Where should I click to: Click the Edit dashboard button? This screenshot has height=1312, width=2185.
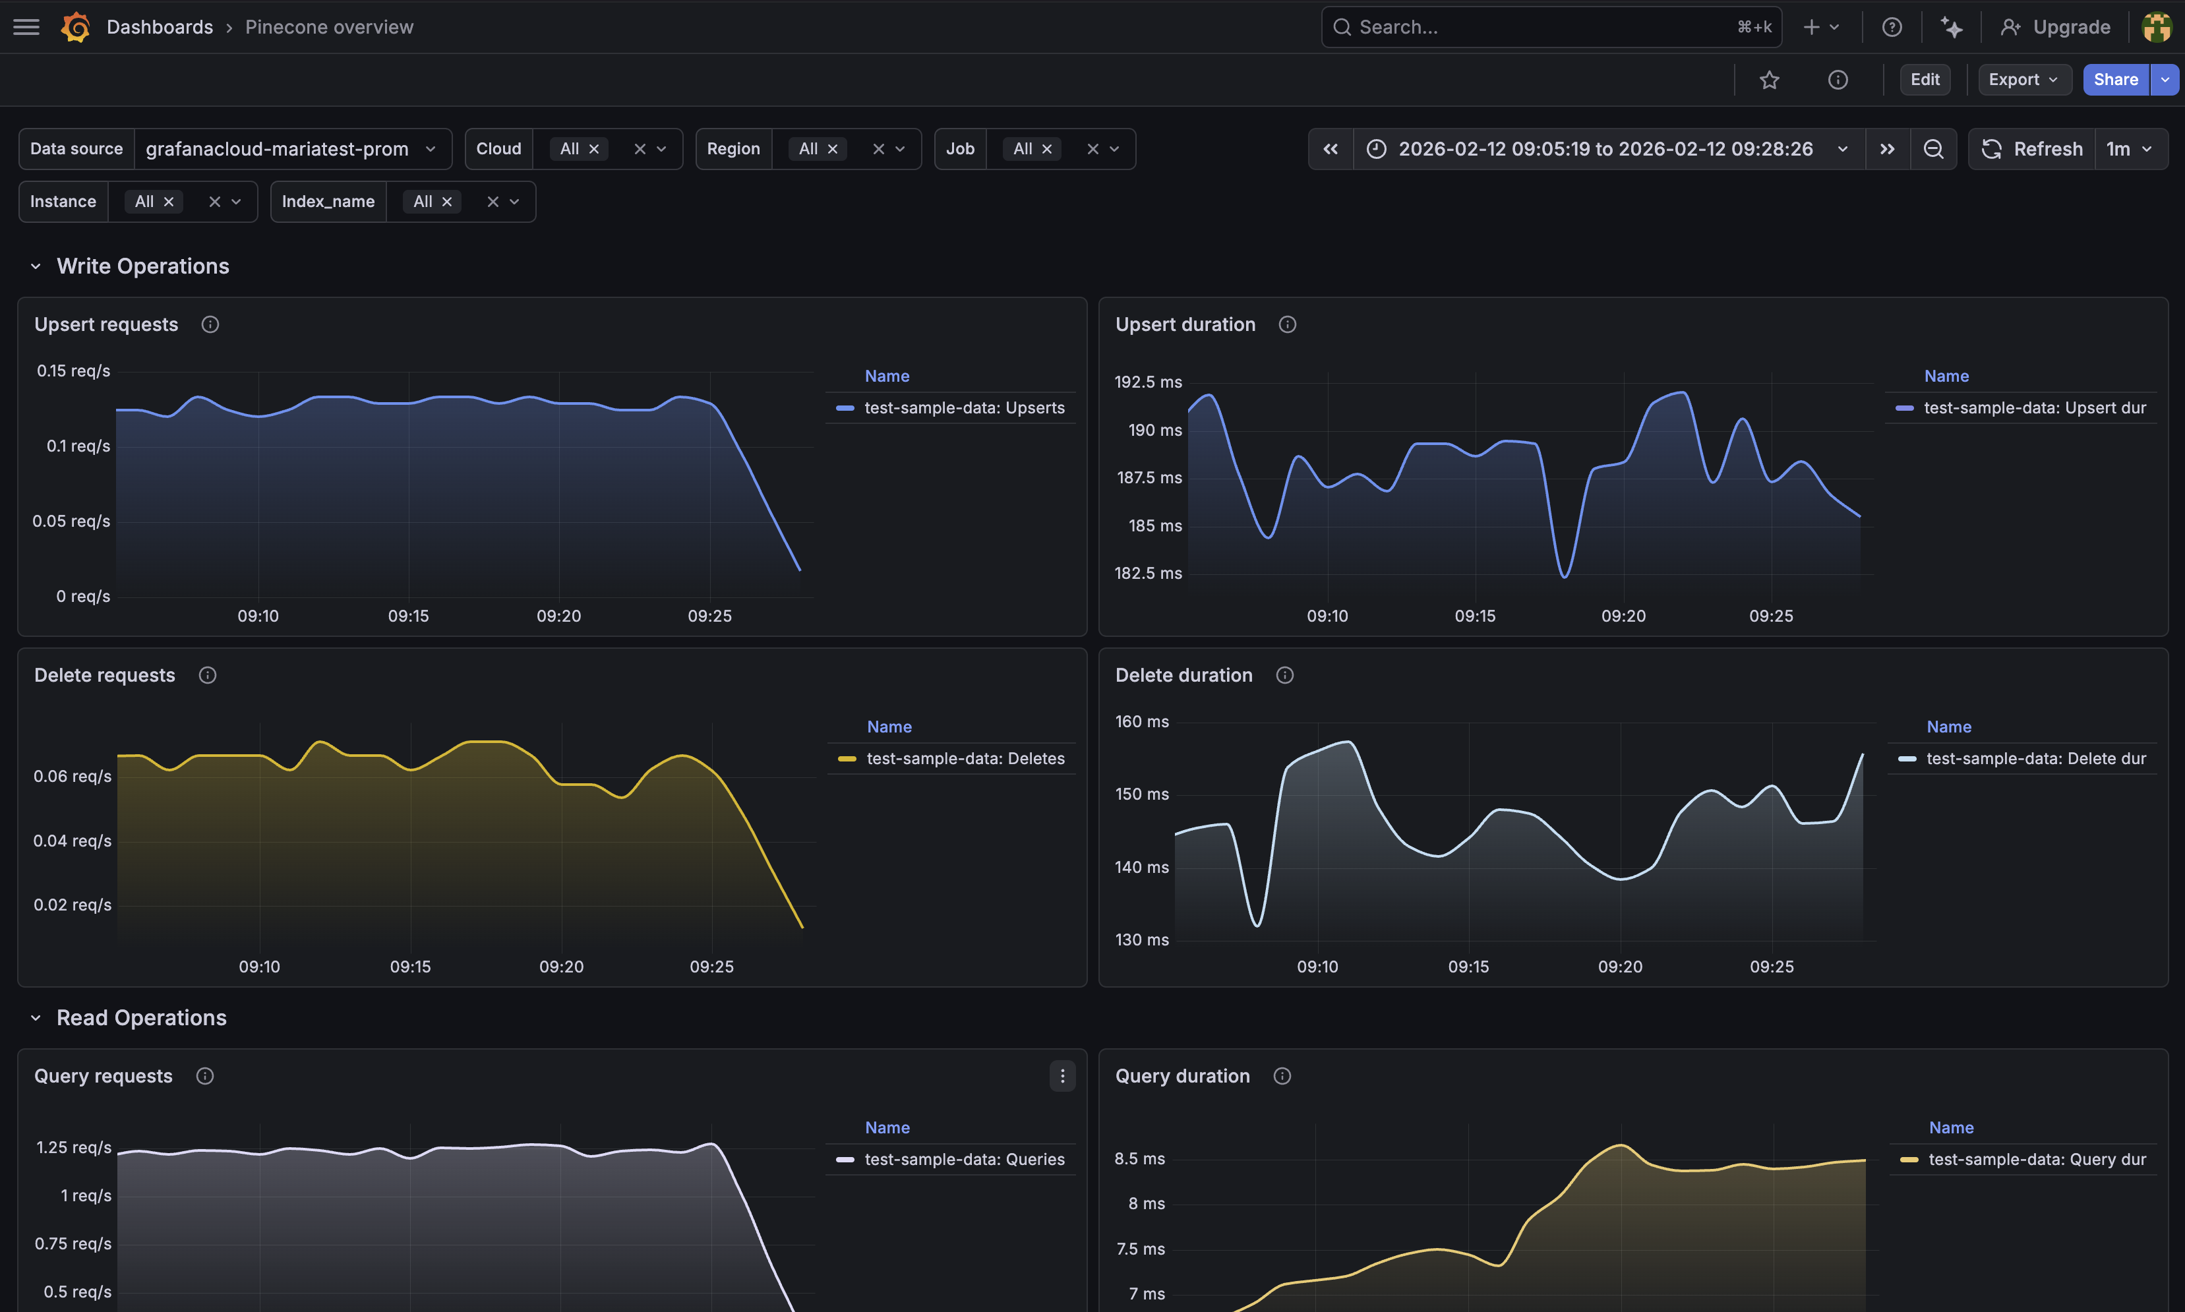(1925, 80)
